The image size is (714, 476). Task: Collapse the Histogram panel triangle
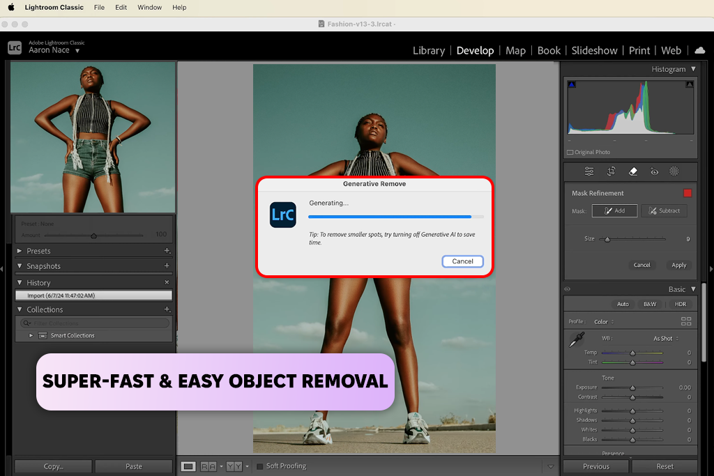(693, 69)
